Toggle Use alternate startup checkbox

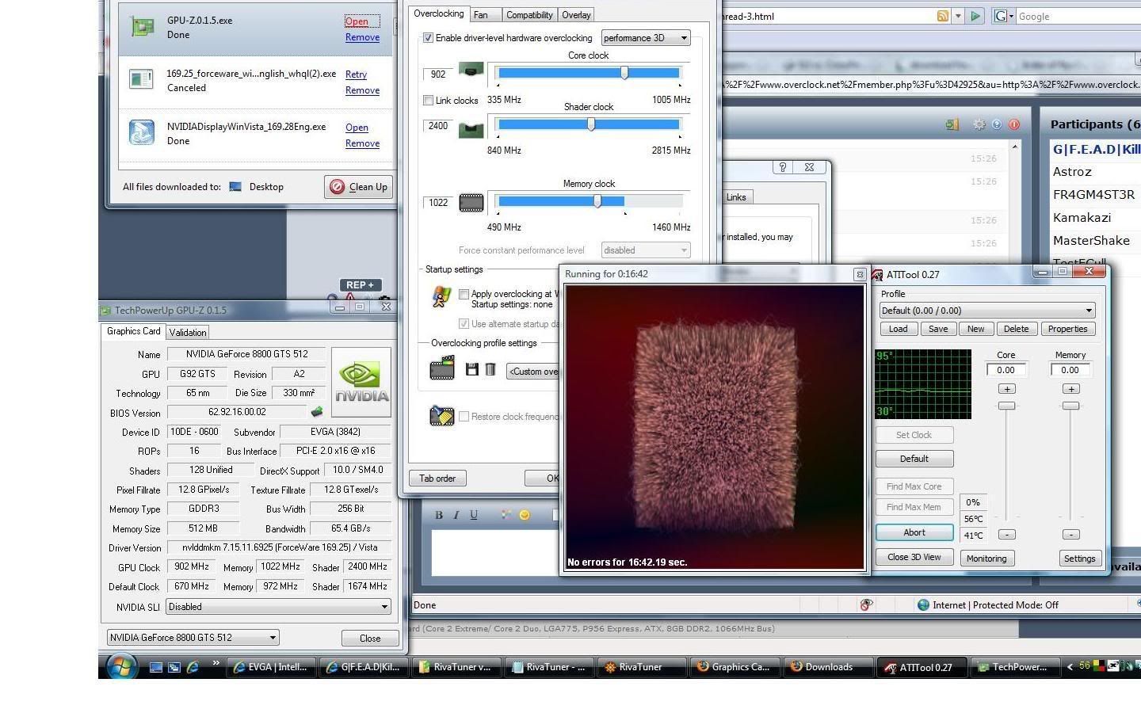pos(464,324)
